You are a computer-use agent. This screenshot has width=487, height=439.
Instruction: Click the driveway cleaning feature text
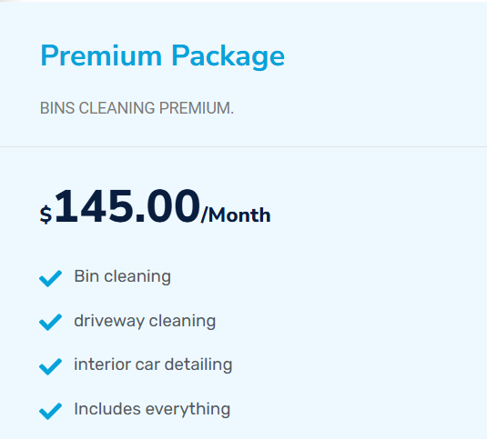point(145,321)
